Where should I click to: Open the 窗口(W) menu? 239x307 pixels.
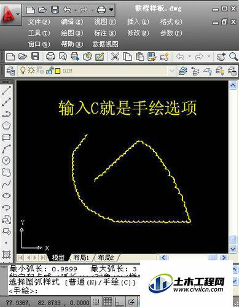coord(39,44)
